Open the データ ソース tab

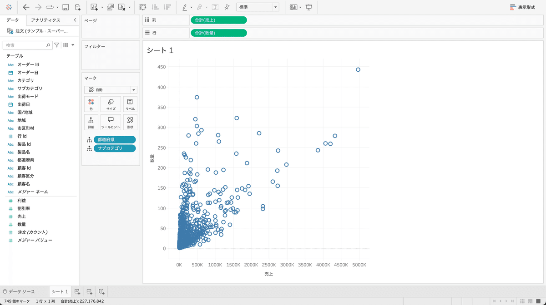pyautogui.click(x=21, y=291)
